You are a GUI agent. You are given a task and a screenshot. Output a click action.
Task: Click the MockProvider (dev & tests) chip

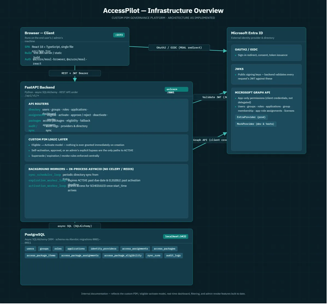pyautogui.click(x=256, y=124)
